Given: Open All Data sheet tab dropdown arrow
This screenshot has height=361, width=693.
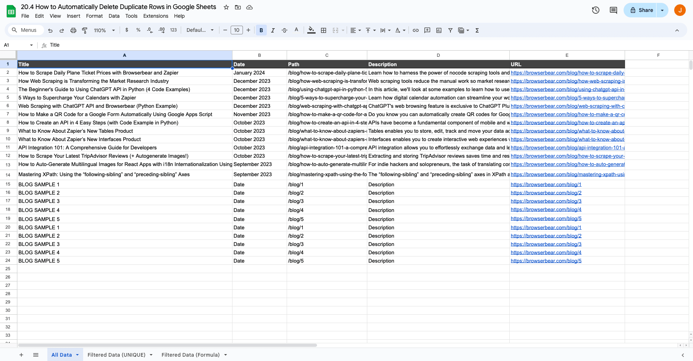Looking at the screenshot, I should [x=77, y=355].
